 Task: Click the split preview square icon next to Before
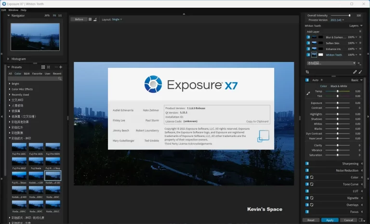click(90, 19)
